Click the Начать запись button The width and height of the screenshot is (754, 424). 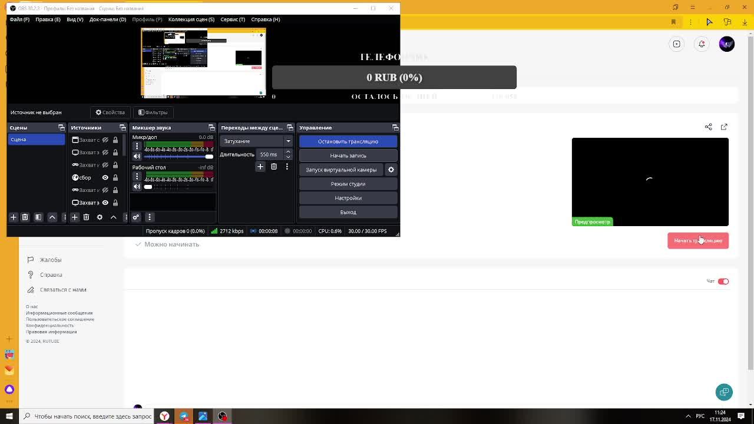[x=348, y=155]
